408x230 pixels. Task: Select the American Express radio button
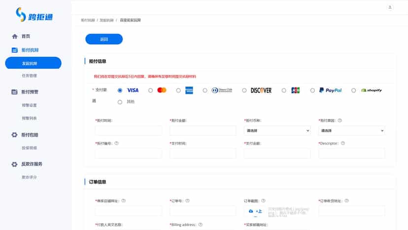pos(178,90)
